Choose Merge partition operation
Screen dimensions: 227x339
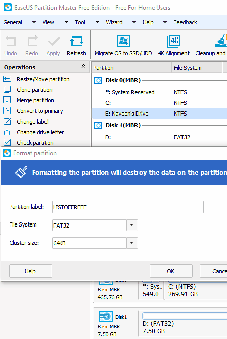(35, 100)
